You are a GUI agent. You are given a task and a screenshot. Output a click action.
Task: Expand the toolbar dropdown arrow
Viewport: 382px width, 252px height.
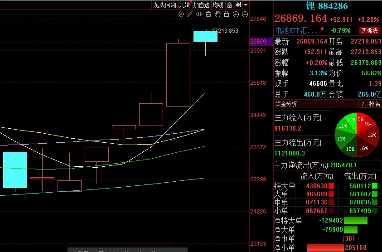click(x=246, y=5)
